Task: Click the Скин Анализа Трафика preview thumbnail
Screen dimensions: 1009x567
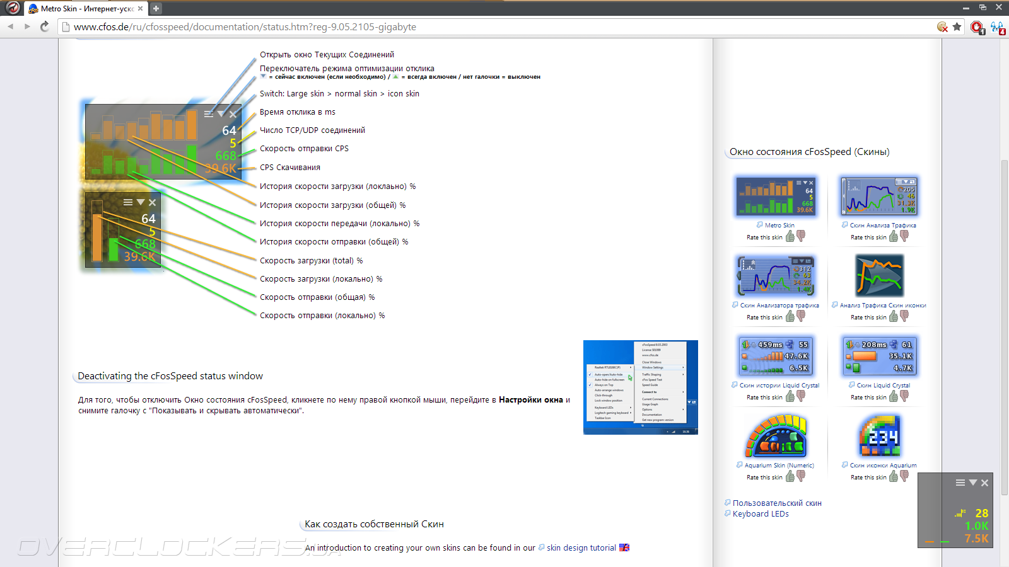Action: pyautogui.click(x=880, y=196)
